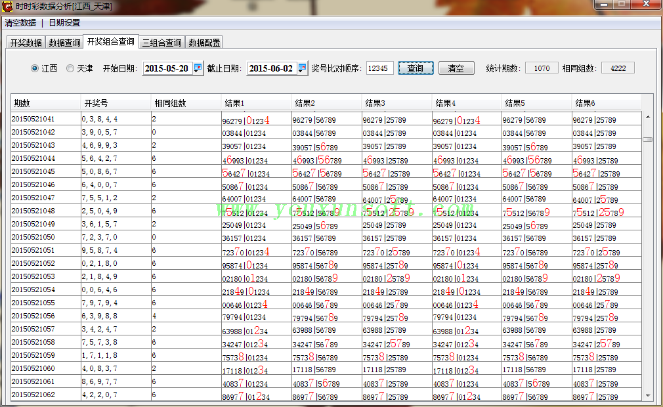This screenshot has height=407, width=663.
Task: Minimize the 时时彩数据分析 window
Action: [x=603, y=4]
